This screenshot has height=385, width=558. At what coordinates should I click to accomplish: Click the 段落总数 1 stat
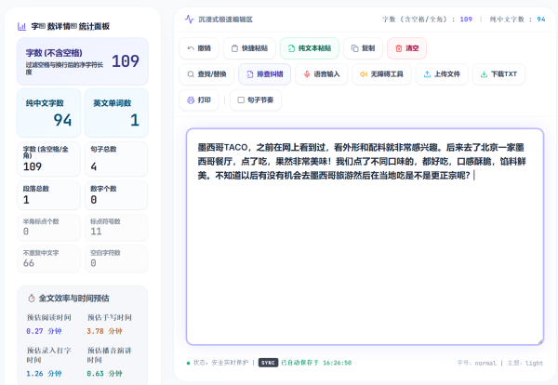point(49,195)
